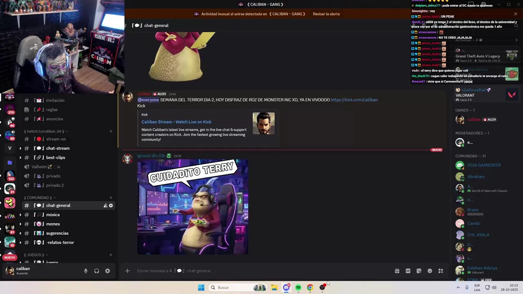Click the Kick embed profile thumbnail

click(x=264, y=123)
